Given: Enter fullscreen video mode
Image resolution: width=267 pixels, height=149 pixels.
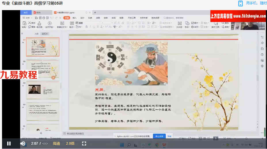Looking at the screenshot, I should click(84, 144).
